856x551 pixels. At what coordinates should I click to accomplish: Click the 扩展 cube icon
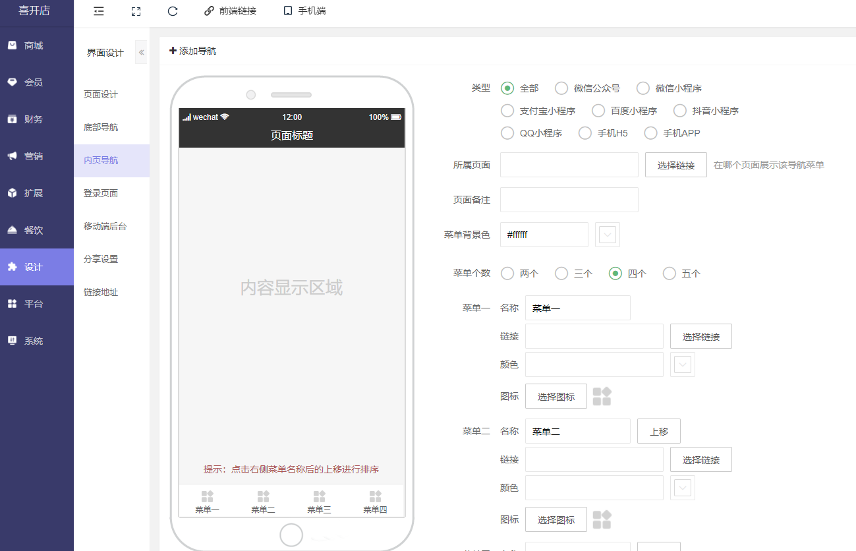click(x=12, y=193)
